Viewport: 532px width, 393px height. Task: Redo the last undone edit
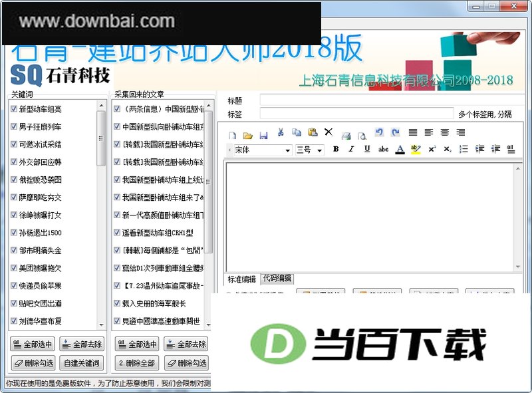coord(395,132)
